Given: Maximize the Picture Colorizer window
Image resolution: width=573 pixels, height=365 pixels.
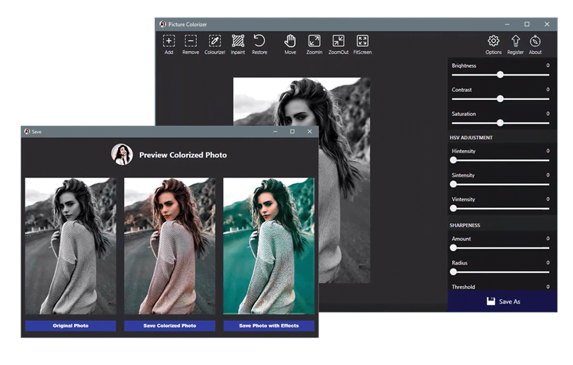Looking at the screenshot, I should pos(526,24).
